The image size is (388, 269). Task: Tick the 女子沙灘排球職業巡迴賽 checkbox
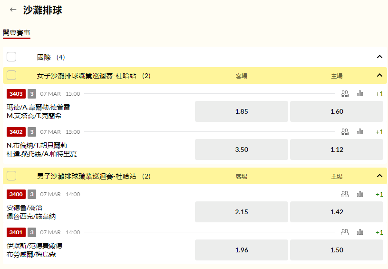coord(11,75)
